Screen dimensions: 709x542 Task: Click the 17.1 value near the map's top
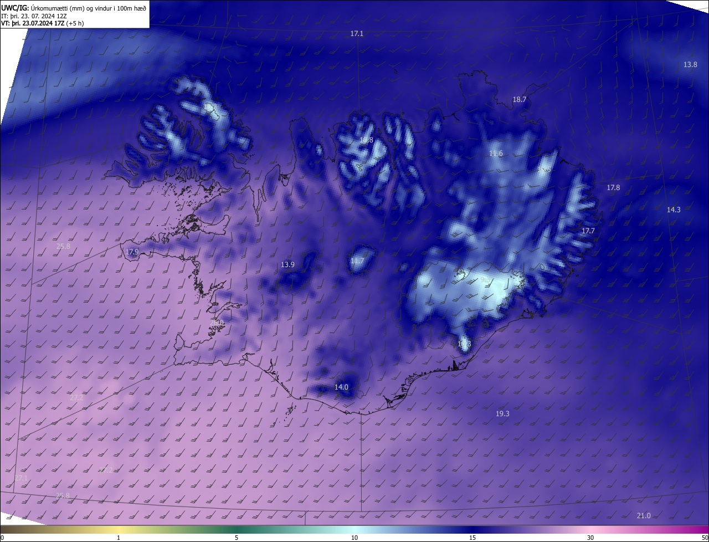click(357, 34)
